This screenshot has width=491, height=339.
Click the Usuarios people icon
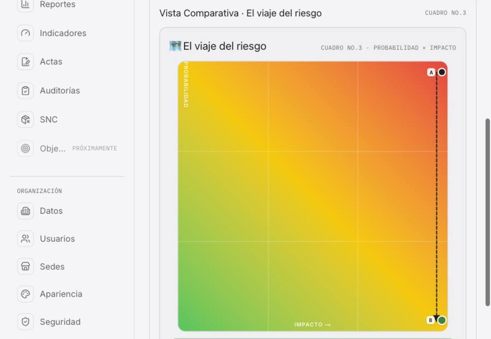pyautogui.click(x=25, y=238)
